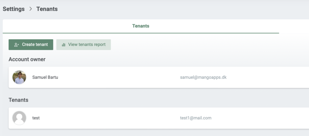Click the add-user icon in Create tenant
Screen dimensions: 309x136
[x=17, y=45]
